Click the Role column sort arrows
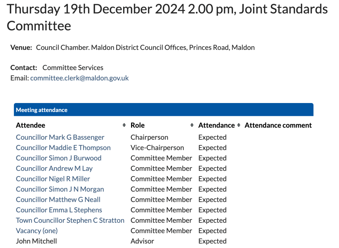 pos(192,125)
